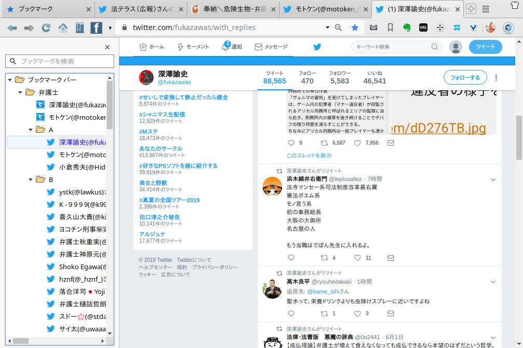This screenshot has width=523, height=348.
Task: Send 浜木綿弁右衛門 tweet by direct message
Action: [x=391, y=258]
